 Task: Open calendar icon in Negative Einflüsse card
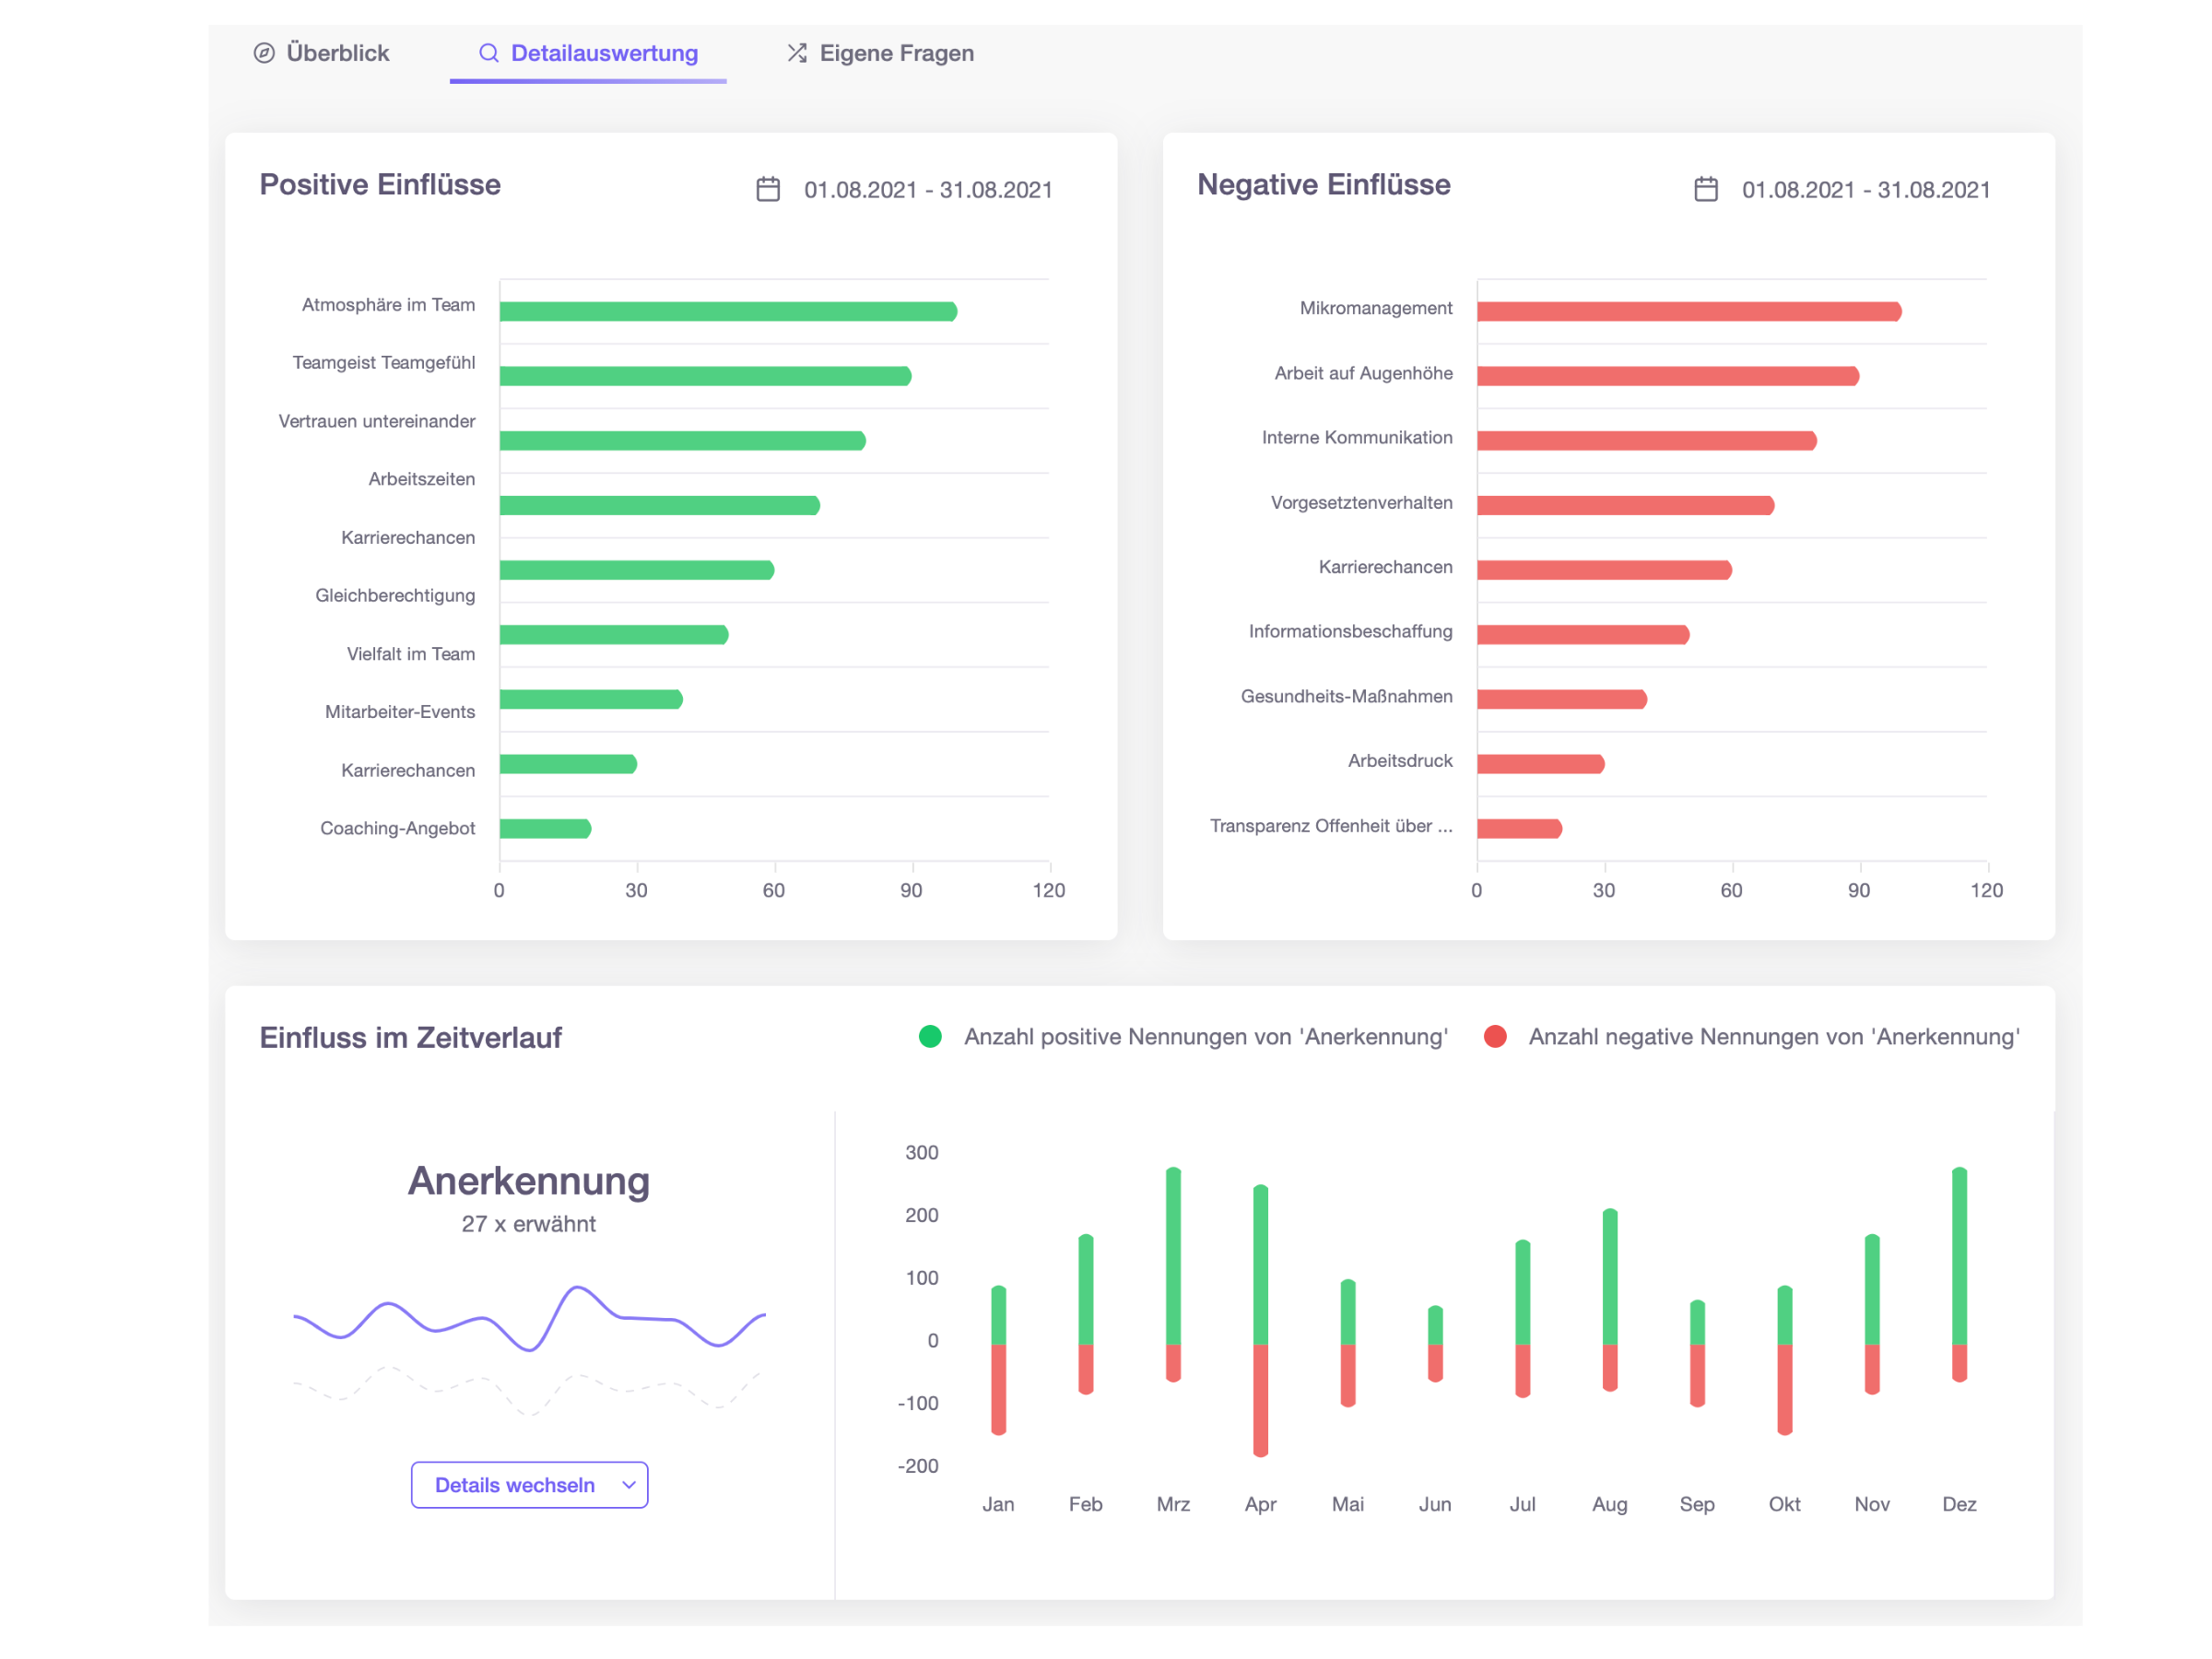coord(1706,189)
